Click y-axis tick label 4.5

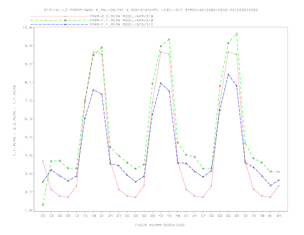click(x=28, y=156)
